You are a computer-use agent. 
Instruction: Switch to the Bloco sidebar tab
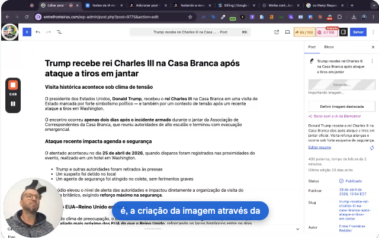(329, 47)
